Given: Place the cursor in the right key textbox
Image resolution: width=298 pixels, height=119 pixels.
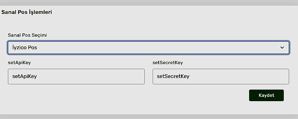Looking at the screenshot, I should point(221,76).
